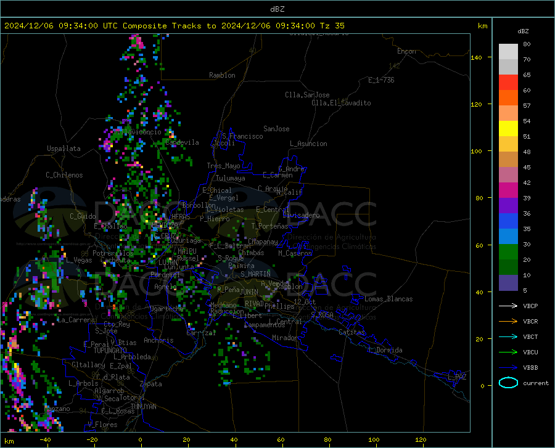
Task: Click the 'L_Asuncion' map label
Action: [308, 144]
